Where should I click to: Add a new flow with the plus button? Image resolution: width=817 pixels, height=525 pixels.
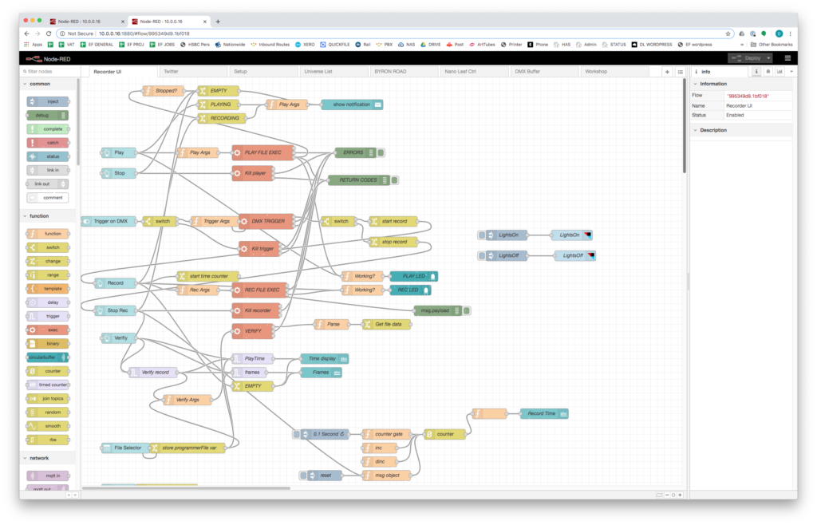click(667, 70)
